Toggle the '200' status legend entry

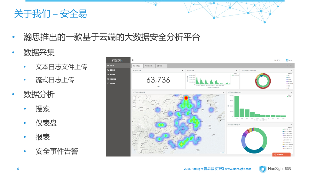pyautogui.click(x=289, y=86)
